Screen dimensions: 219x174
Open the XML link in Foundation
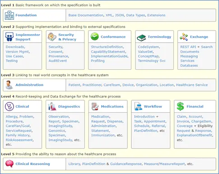coord(109,15)
